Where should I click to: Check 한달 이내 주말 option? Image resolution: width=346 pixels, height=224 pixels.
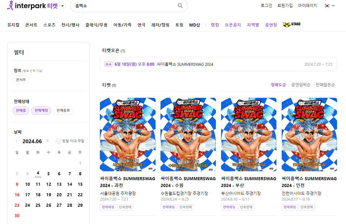pos(70,141)
